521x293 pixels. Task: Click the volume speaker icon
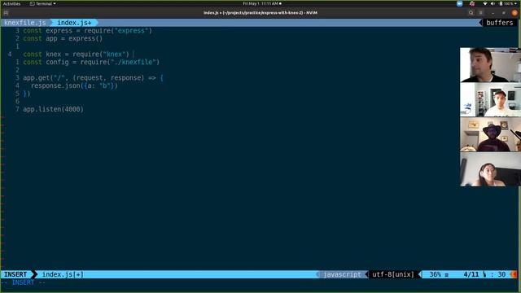point(493,3)
